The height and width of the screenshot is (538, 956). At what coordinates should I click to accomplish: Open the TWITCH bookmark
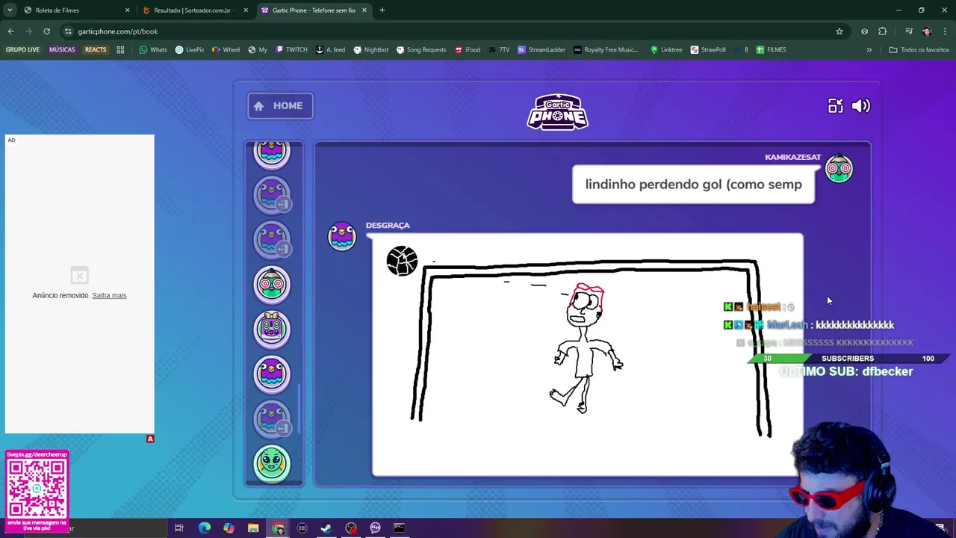coord(291,50)
